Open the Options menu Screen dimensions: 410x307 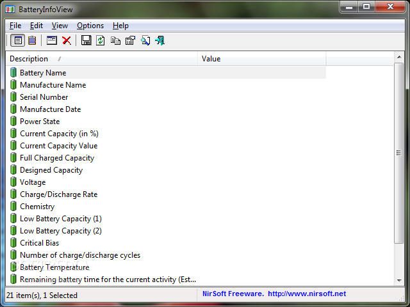pos(90,26)
